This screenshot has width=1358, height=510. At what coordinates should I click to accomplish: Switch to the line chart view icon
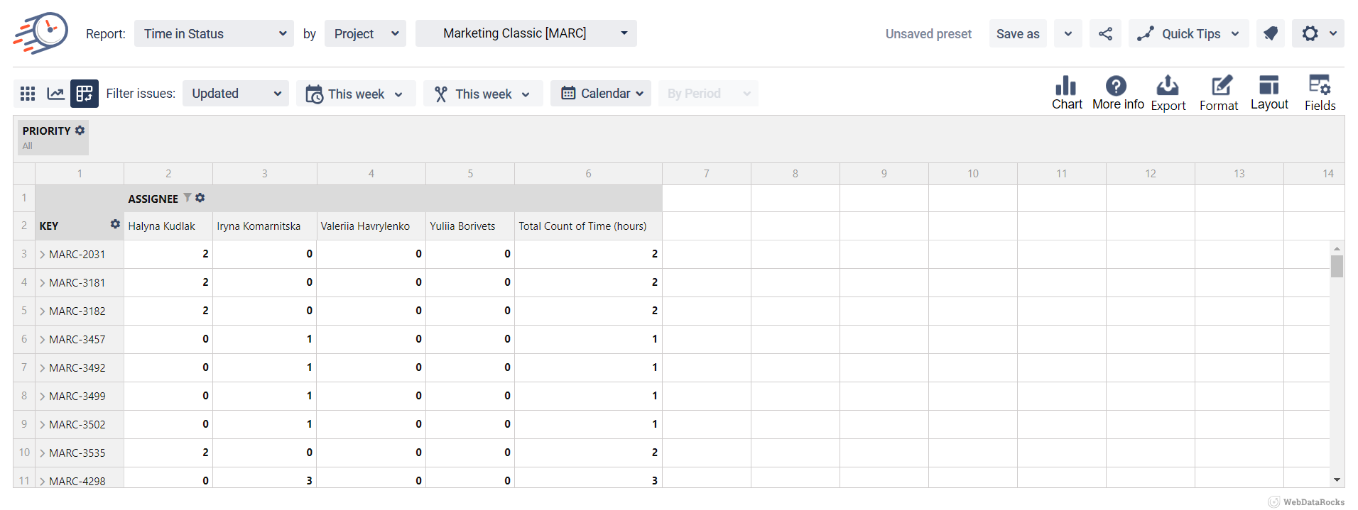55,94
